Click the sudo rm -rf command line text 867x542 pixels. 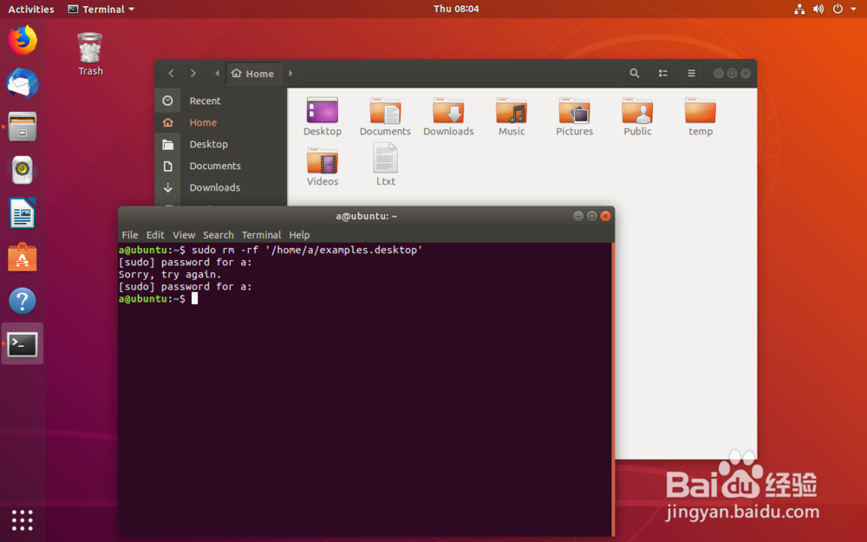[x=307, y=250]
